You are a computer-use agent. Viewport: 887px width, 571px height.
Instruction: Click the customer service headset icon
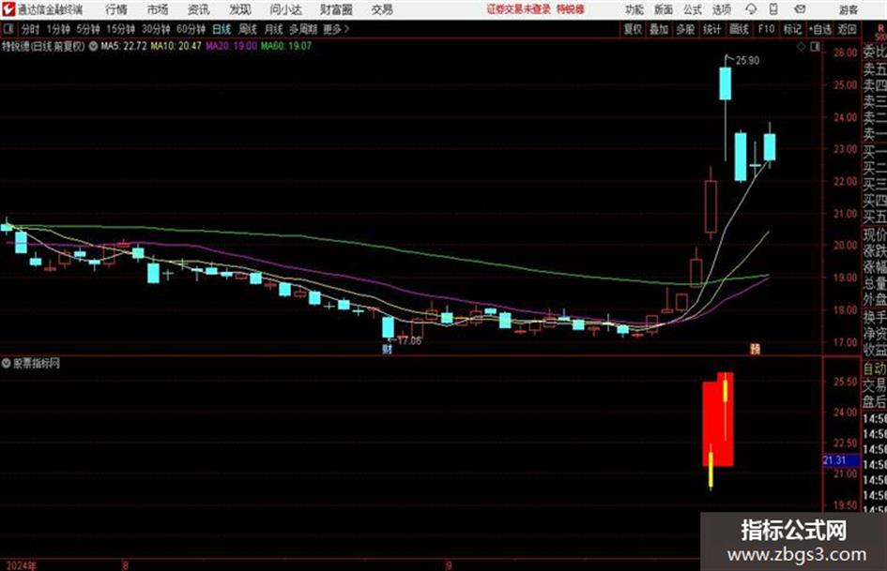pos(751,9)
